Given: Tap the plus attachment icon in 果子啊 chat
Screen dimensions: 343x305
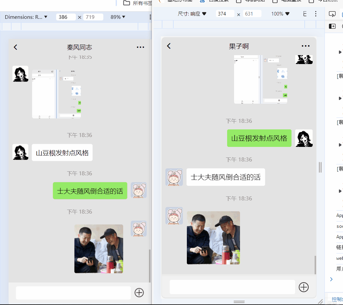Looking at the screenshot, I should [303, 287].
